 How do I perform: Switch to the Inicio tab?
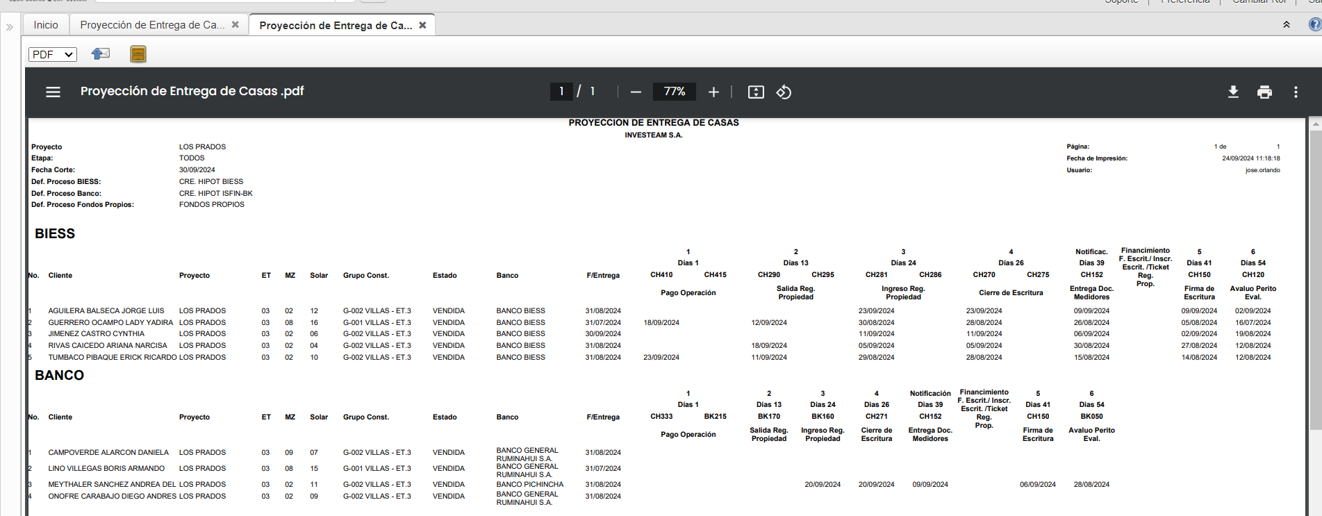pyautogui.click(x=46, y=25)
